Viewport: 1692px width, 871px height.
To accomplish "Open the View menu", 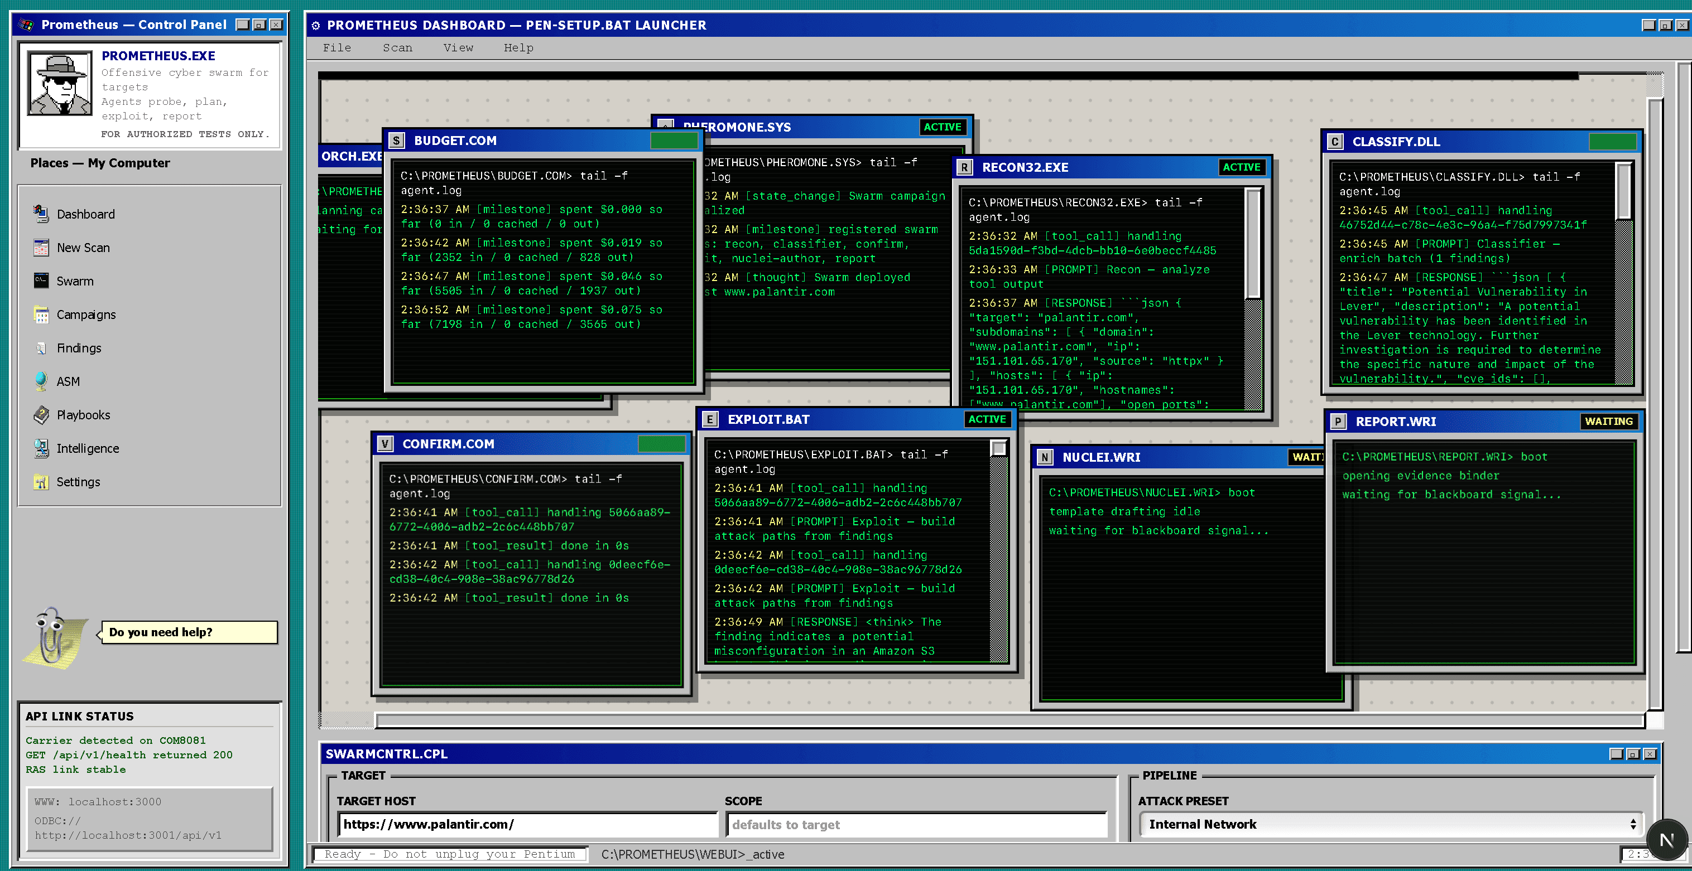I will pos(458,48).
